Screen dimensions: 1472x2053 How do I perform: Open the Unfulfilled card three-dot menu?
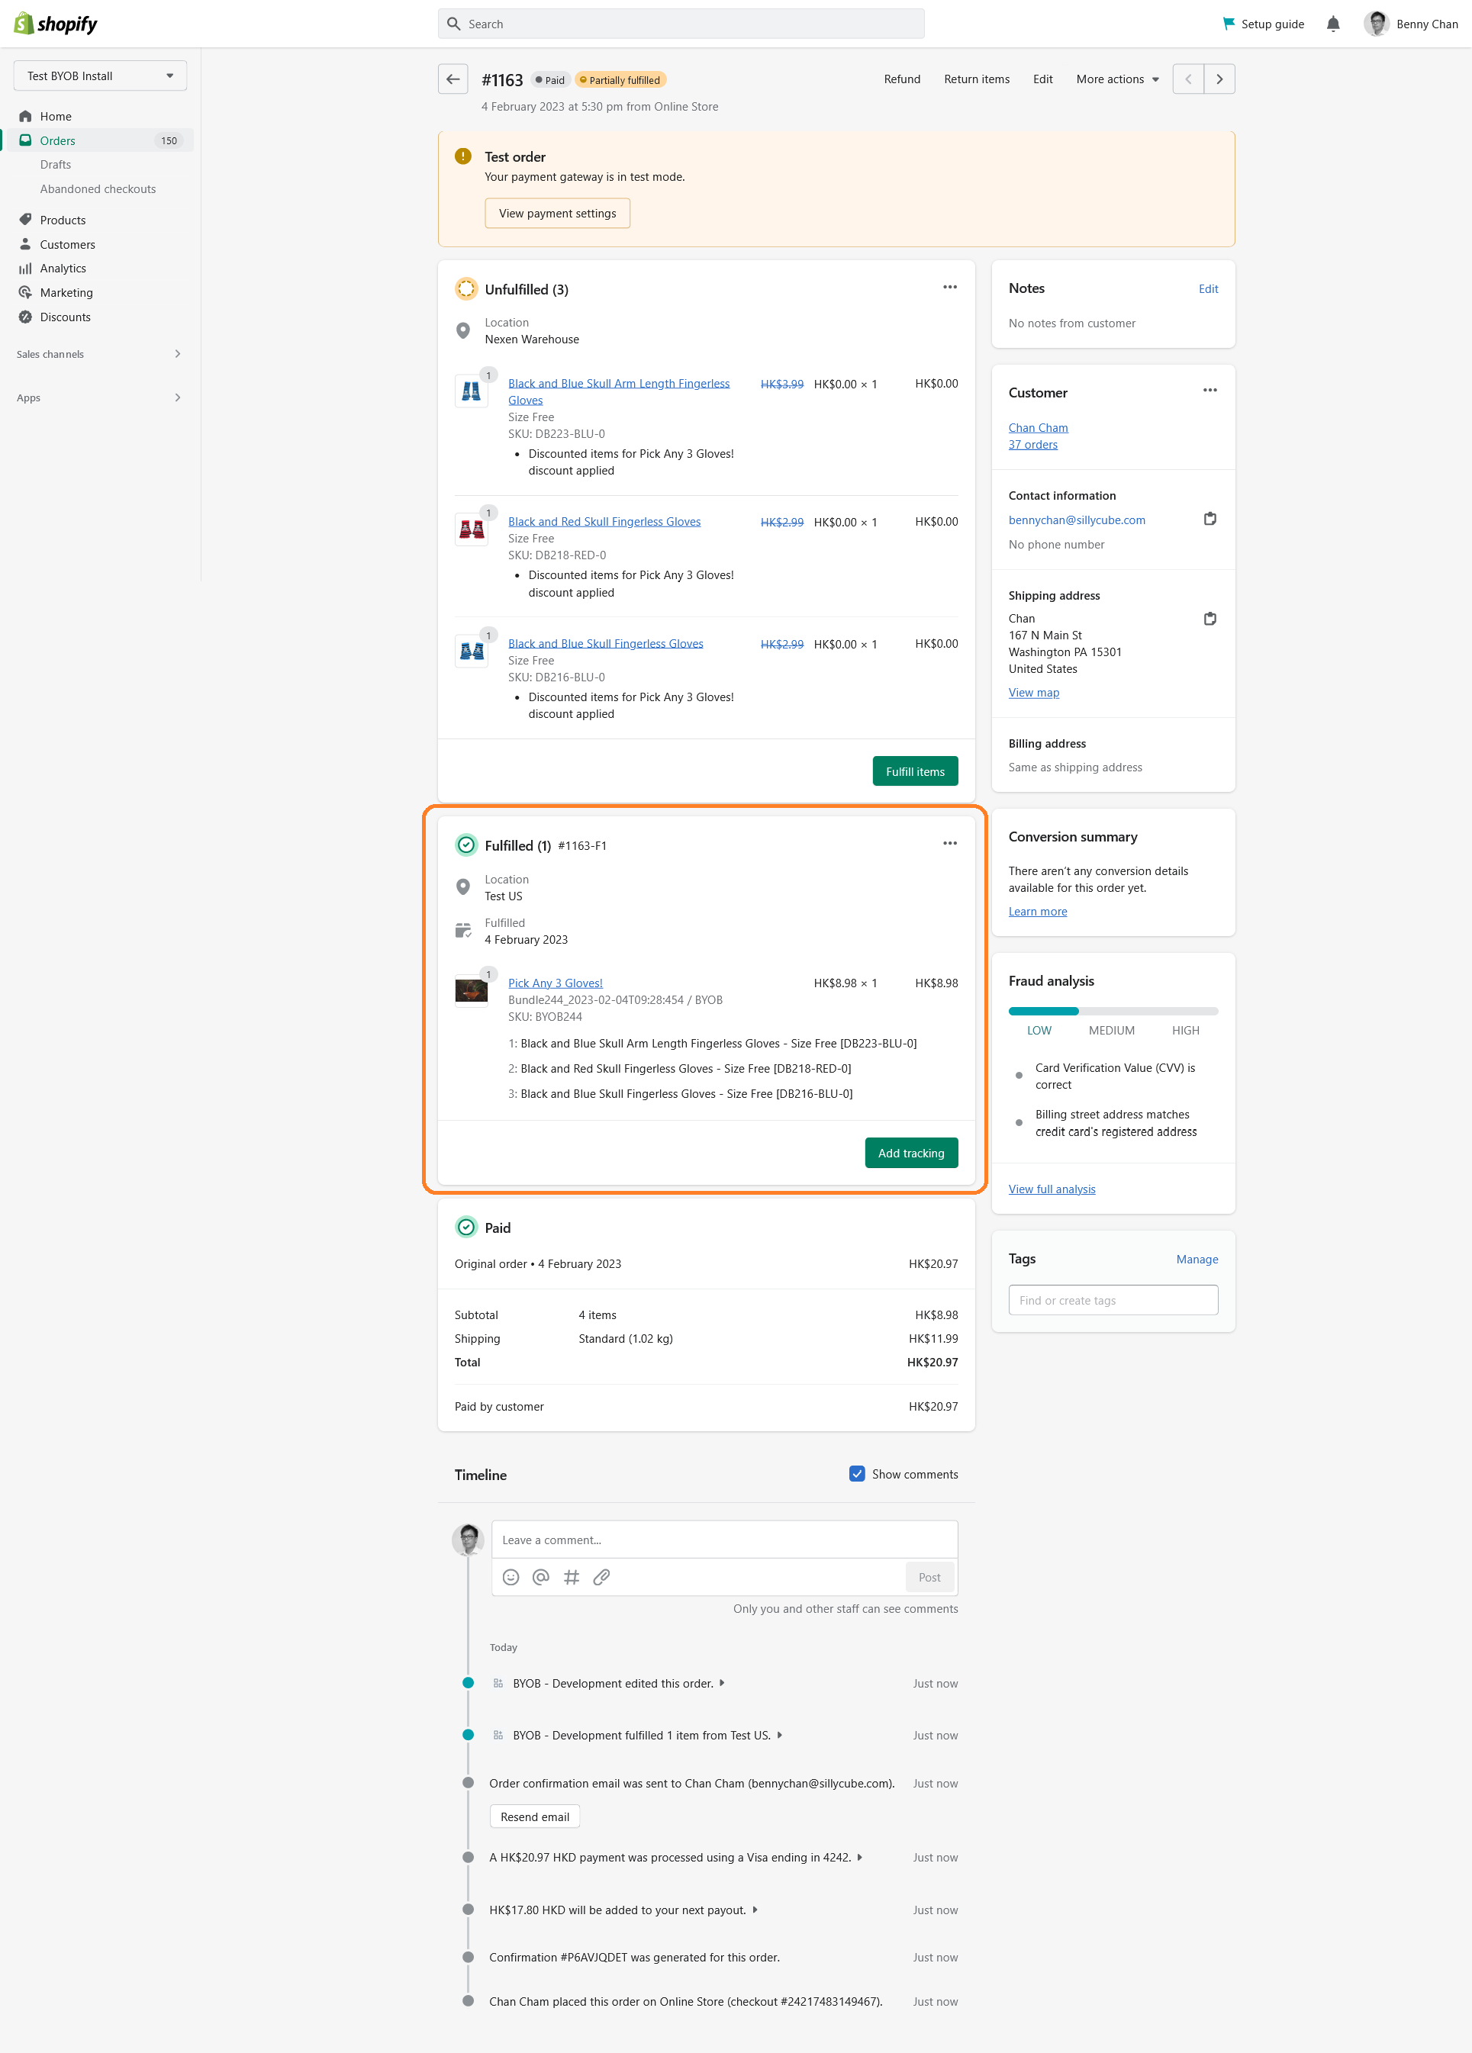tap(949, 288)
